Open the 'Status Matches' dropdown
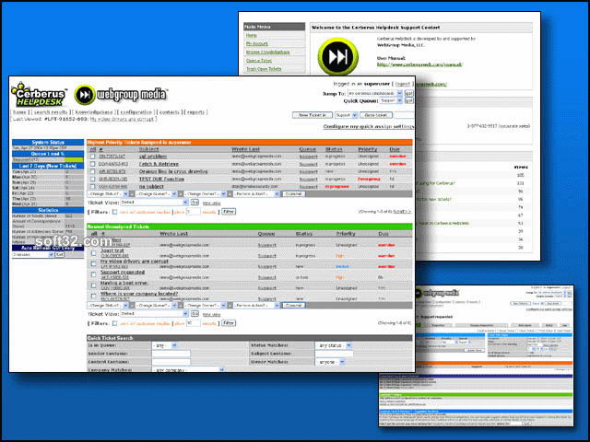Image resolution: width=590 pixels, height=442 pixels. click(334, 345)
